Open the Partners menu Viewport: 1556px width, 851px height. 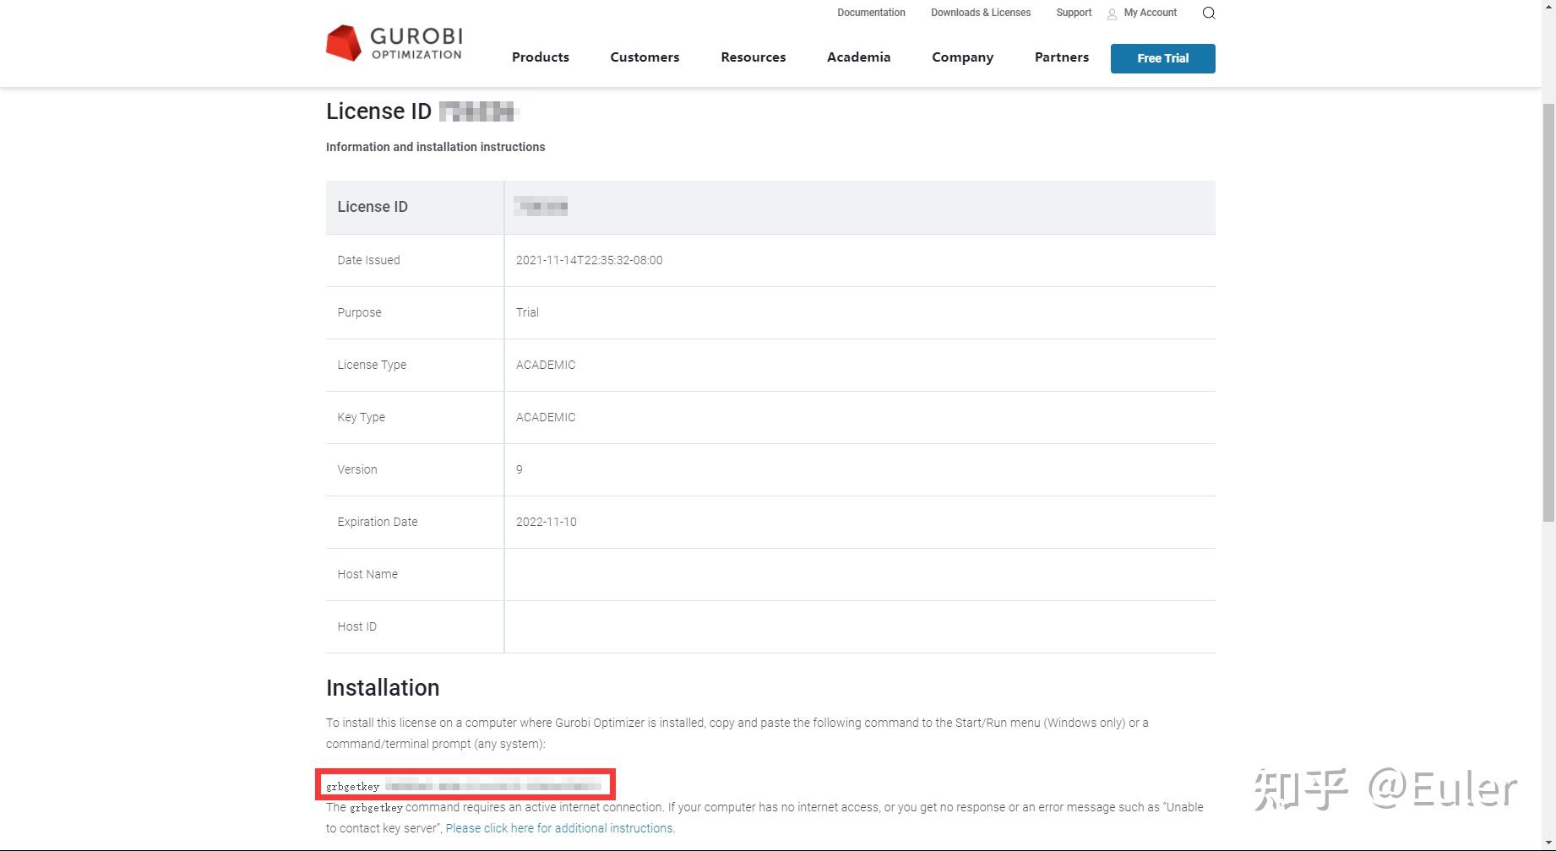[x=1062, y=57]
